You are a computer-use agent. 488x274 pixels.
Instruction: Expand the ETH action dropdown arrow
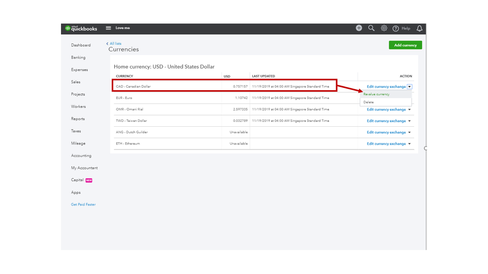tap(409, 144)
